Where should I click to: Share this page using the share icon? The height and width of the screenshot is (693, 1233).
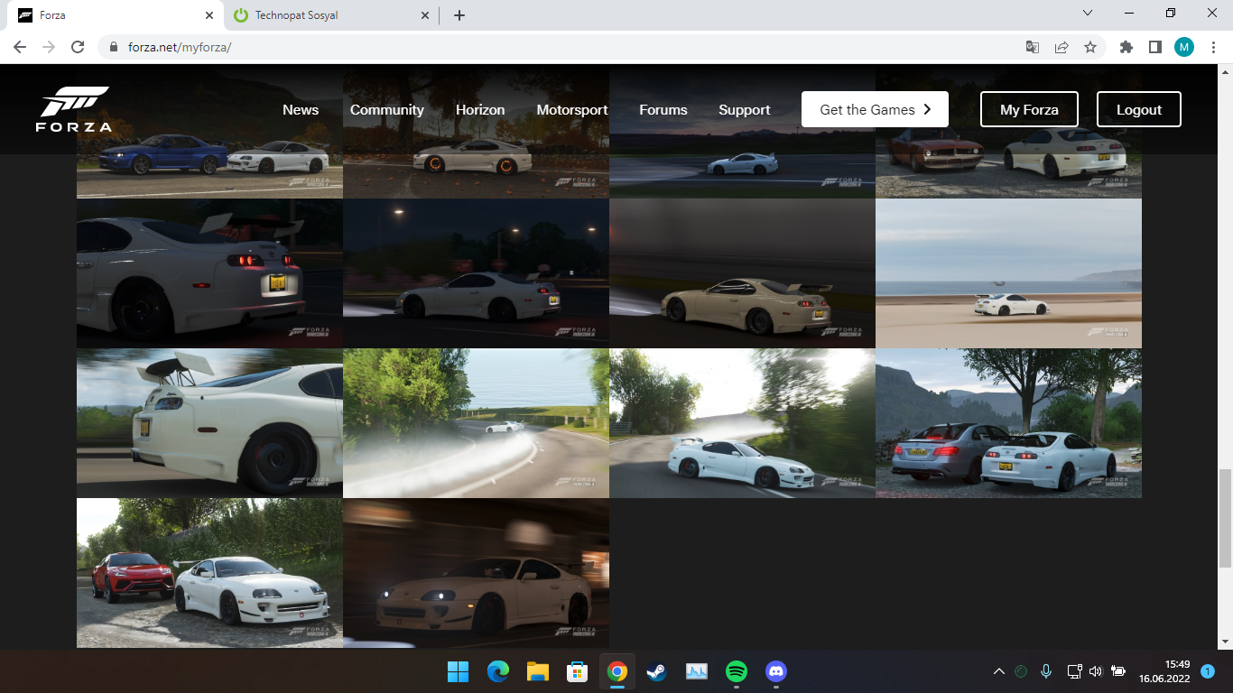click(1061, 47)
